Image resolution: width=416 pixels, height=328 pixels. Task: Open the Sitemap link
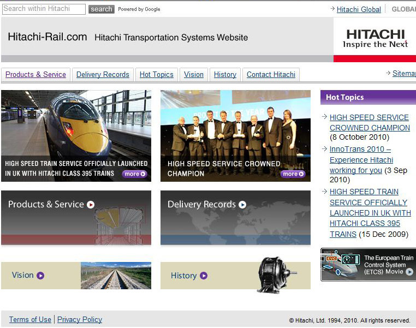tap(404, 73)
